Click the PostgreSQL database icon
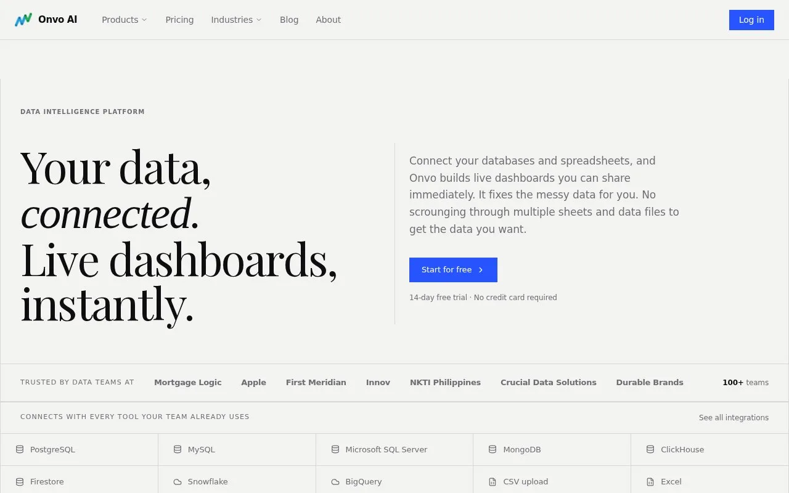This screenshot has width=789, height=493. click(20, 449)
